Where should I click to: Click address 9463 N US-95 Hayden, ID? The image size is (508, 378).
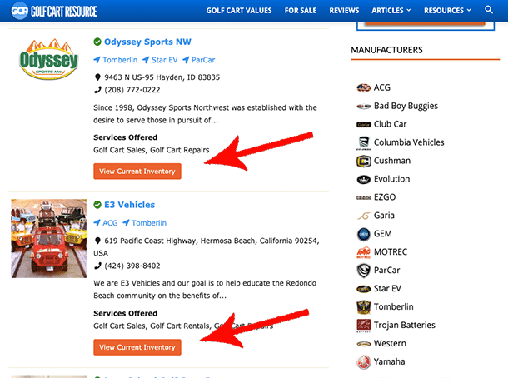(162, 77)
